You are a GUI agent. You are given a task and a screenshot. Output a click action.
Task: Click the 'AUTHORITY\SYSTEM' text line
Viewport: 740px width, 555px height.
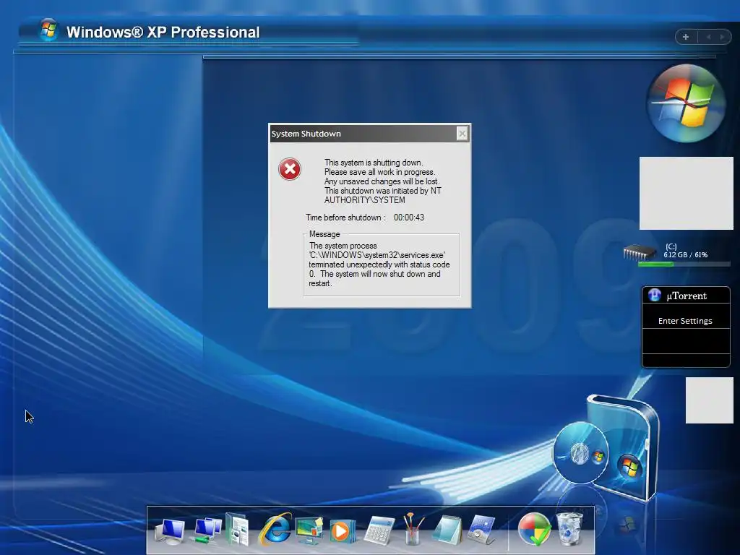pyautogui.click(x=364, y=200)
